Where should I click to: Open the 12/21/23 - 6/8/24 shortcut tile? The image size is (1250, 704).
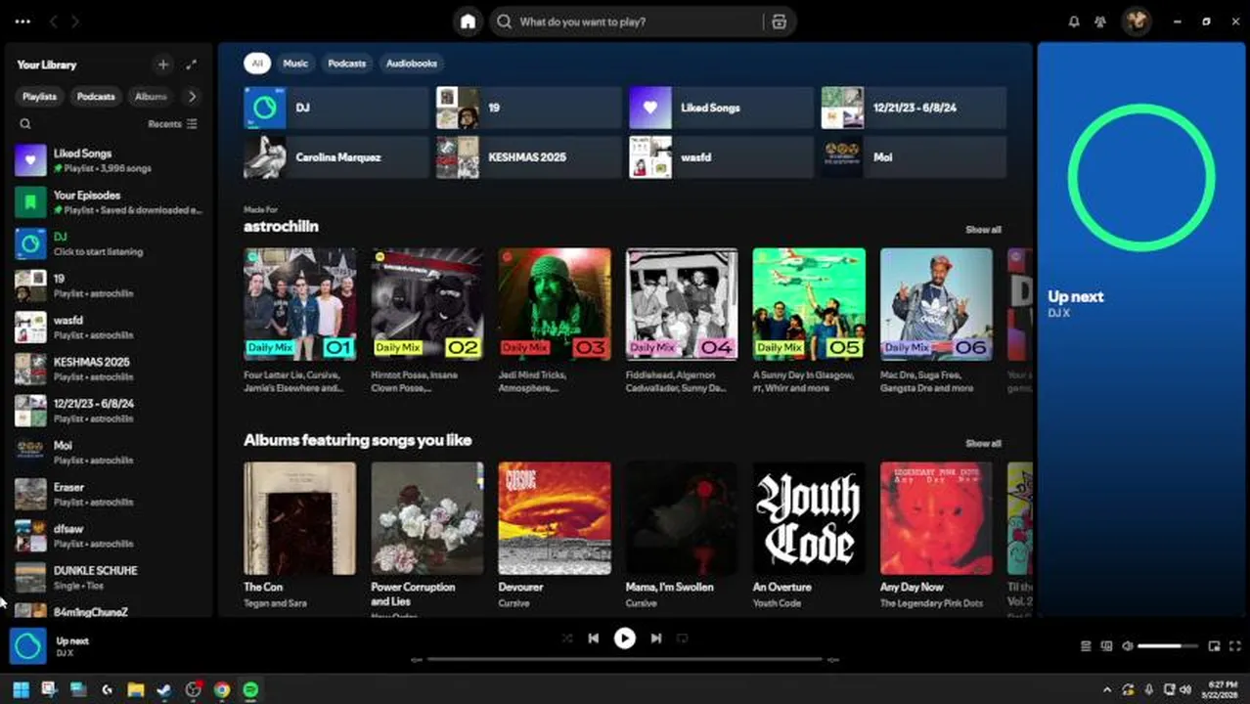(x=914, y=108)
